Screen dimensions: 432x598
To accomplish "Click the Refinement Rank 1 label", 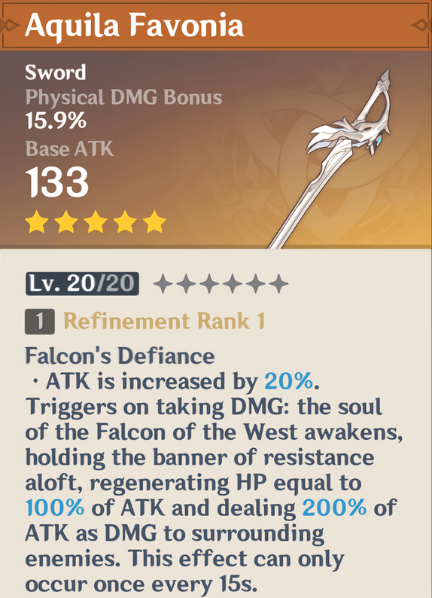I will click(164, 321).
